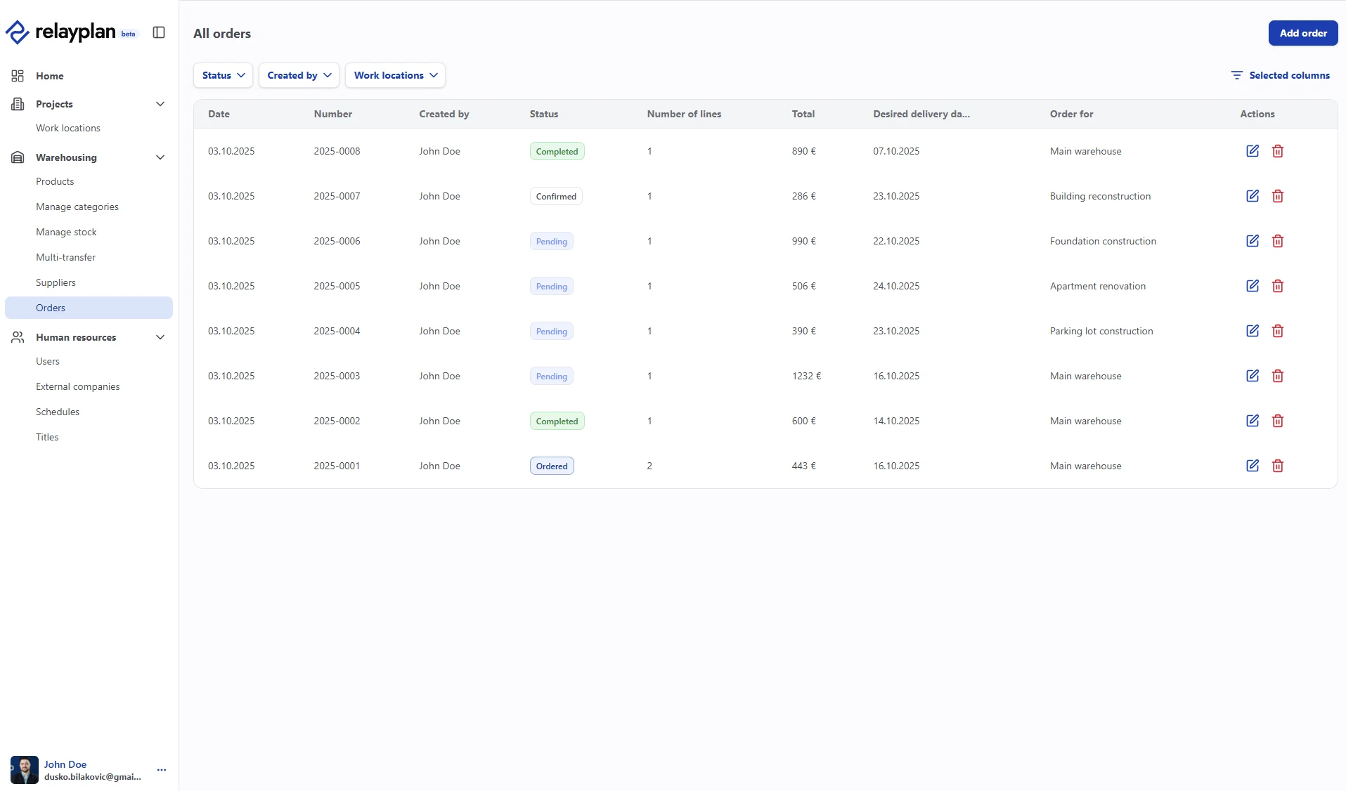Open Suppliers page
The width and height of the screenshot is (1346, 791).
(x=56, y=282)
